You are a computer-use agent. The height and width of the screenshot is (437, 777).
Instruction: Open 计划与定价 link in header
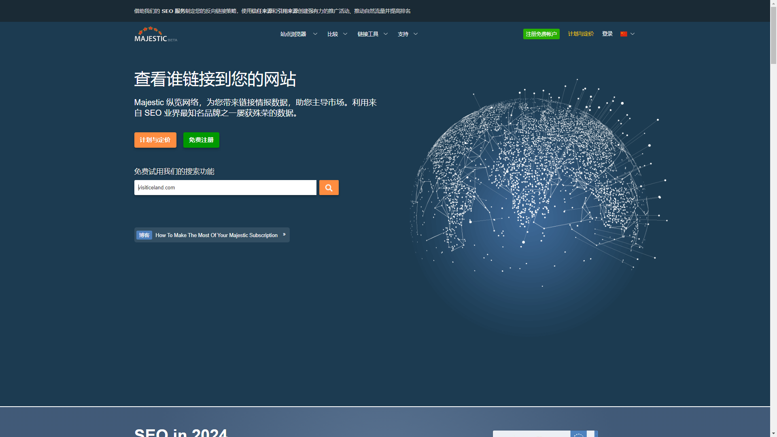[581, 34]
